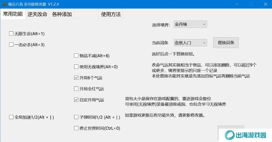
Task: Uncheck 自定开局气运 option
Action: (x=76, y=100)
